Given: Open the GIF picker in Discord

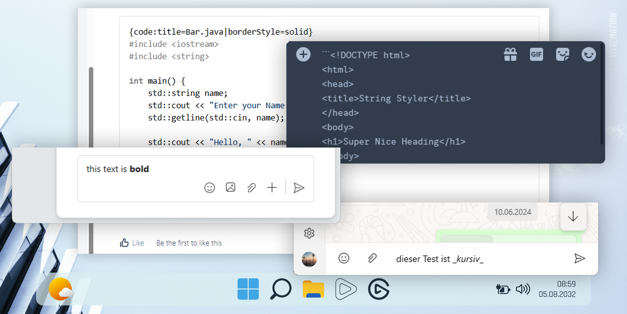Looking at the screenshot, I should pyautogui.click(x=536, y=55).
